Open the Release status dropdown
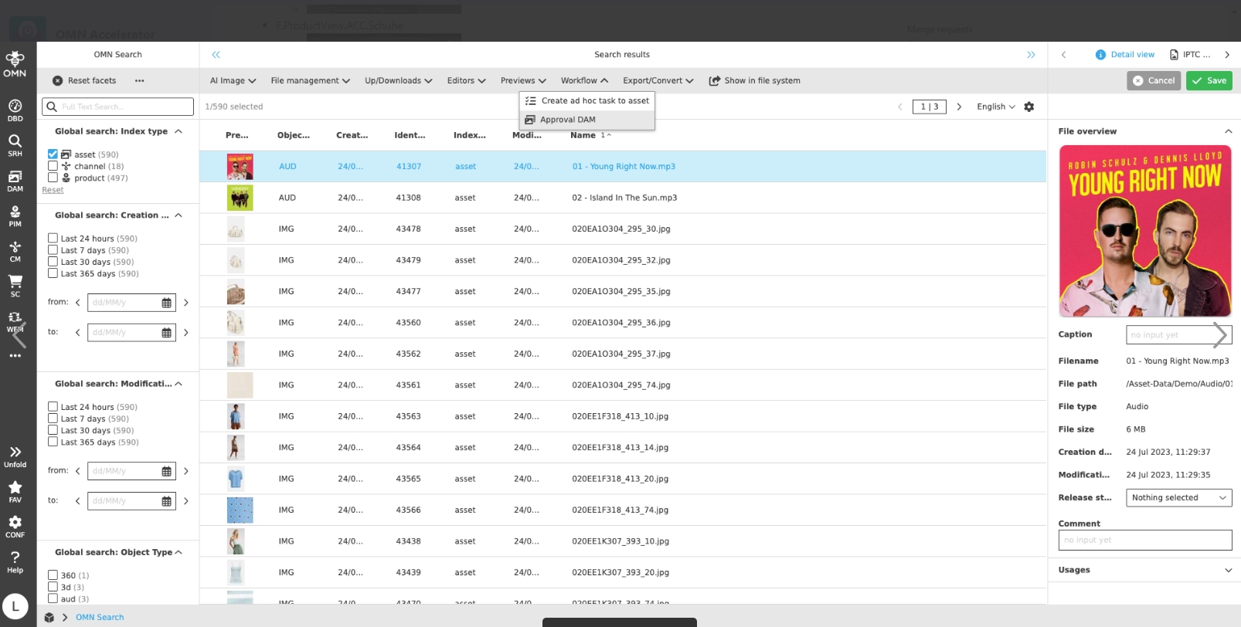This screenshot has height=627, width=1241. coord(1178,498)
